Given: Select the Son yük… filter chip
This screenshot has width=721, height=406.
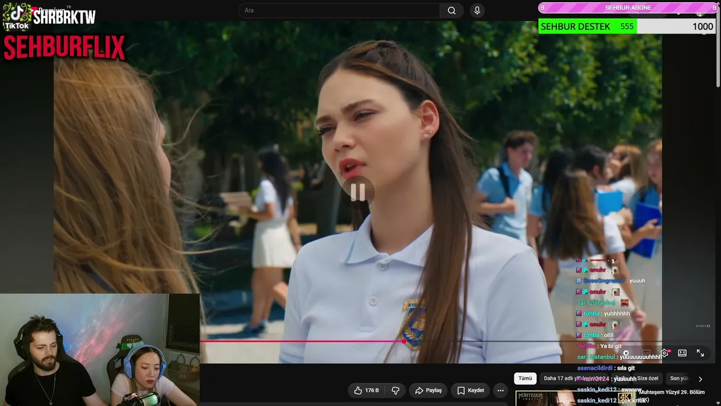Looking at the screenshot, I should coord(679,378).
